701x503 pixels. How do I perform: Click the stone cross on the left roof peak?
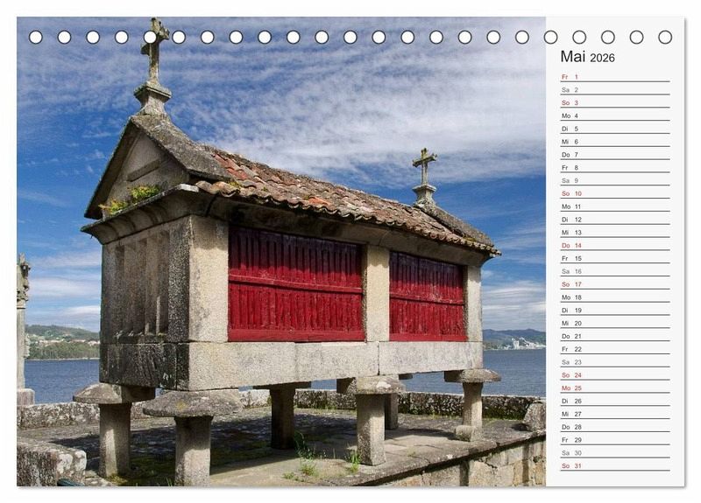coord(154,48)
